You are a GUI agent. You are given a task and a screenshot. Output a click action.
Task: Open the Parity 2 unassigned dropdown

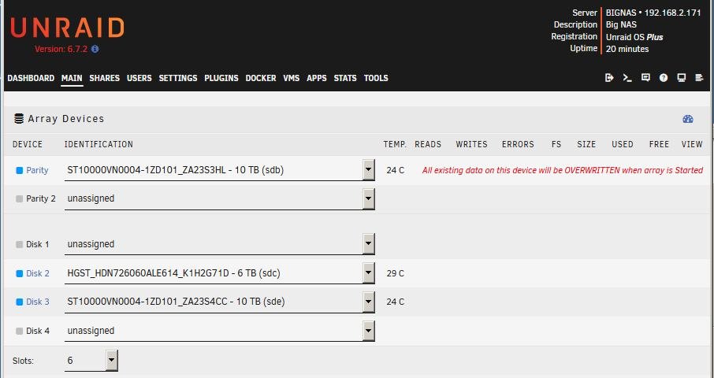tap(220, 198)
